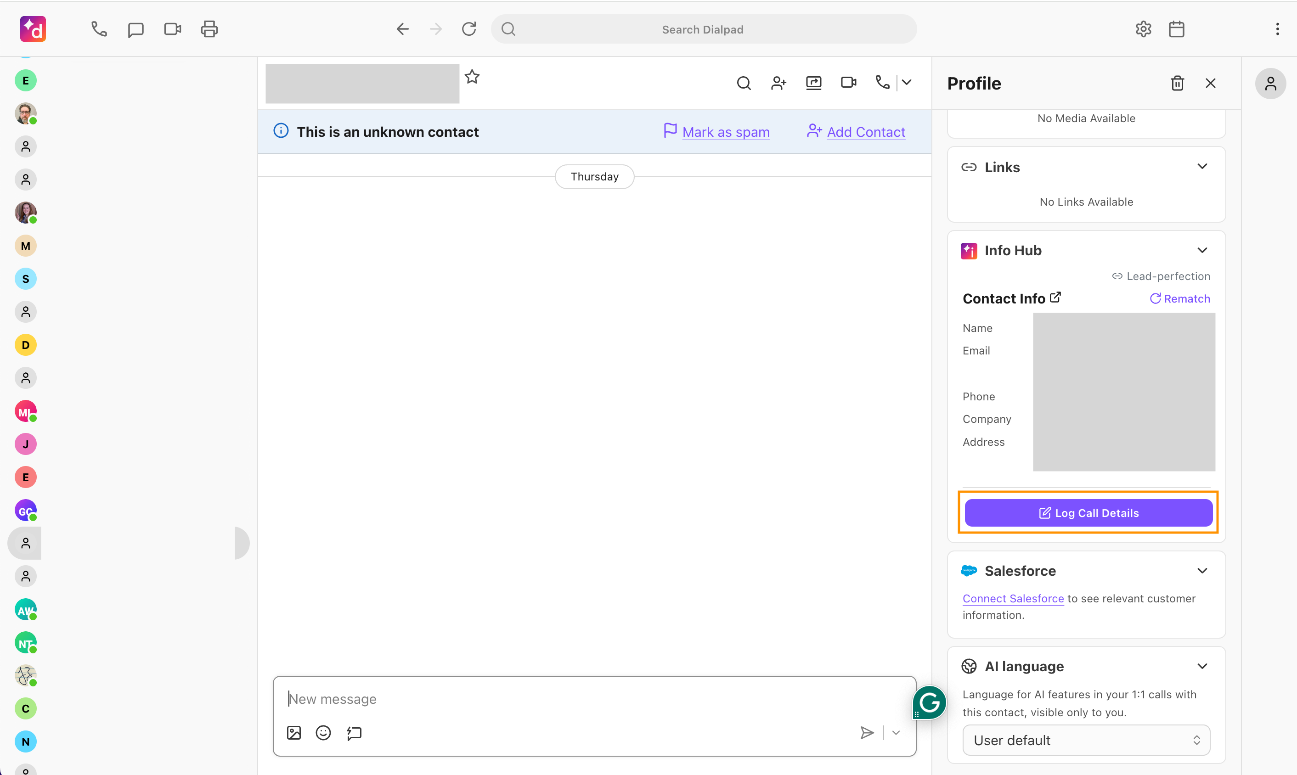Image resolution: width=1297 pixels, height=775 pixels.
Task: Open user avatar at far right
Action: click(1270, 84)
